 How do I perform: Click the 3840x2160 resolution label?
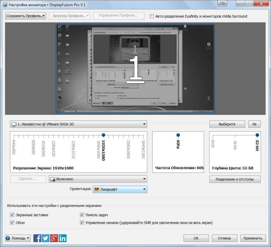(x=143, y=149)
